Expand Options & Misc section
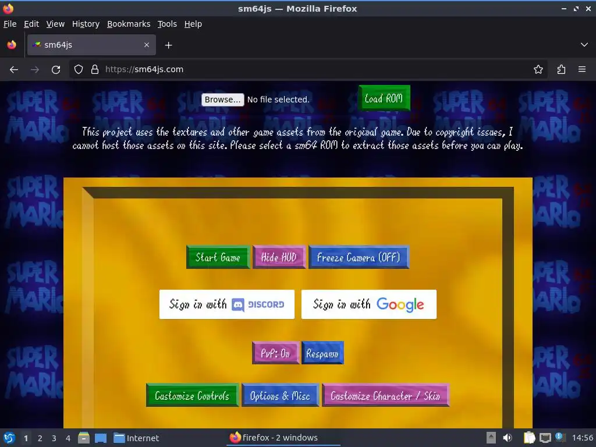Image resolution: width=596 pixels, height=447 pixels. point(280,396)
